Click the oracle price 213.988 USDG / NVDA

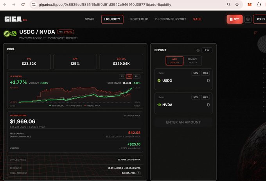click(129, 160)
